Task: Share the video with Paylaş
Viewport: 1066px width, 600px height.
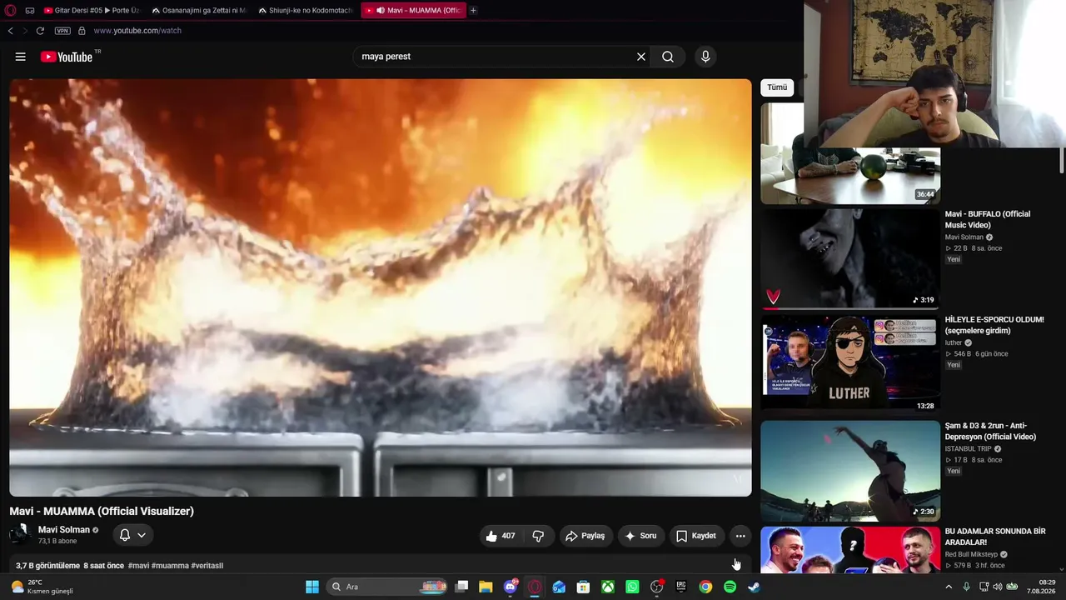Action: pos(586,536)
